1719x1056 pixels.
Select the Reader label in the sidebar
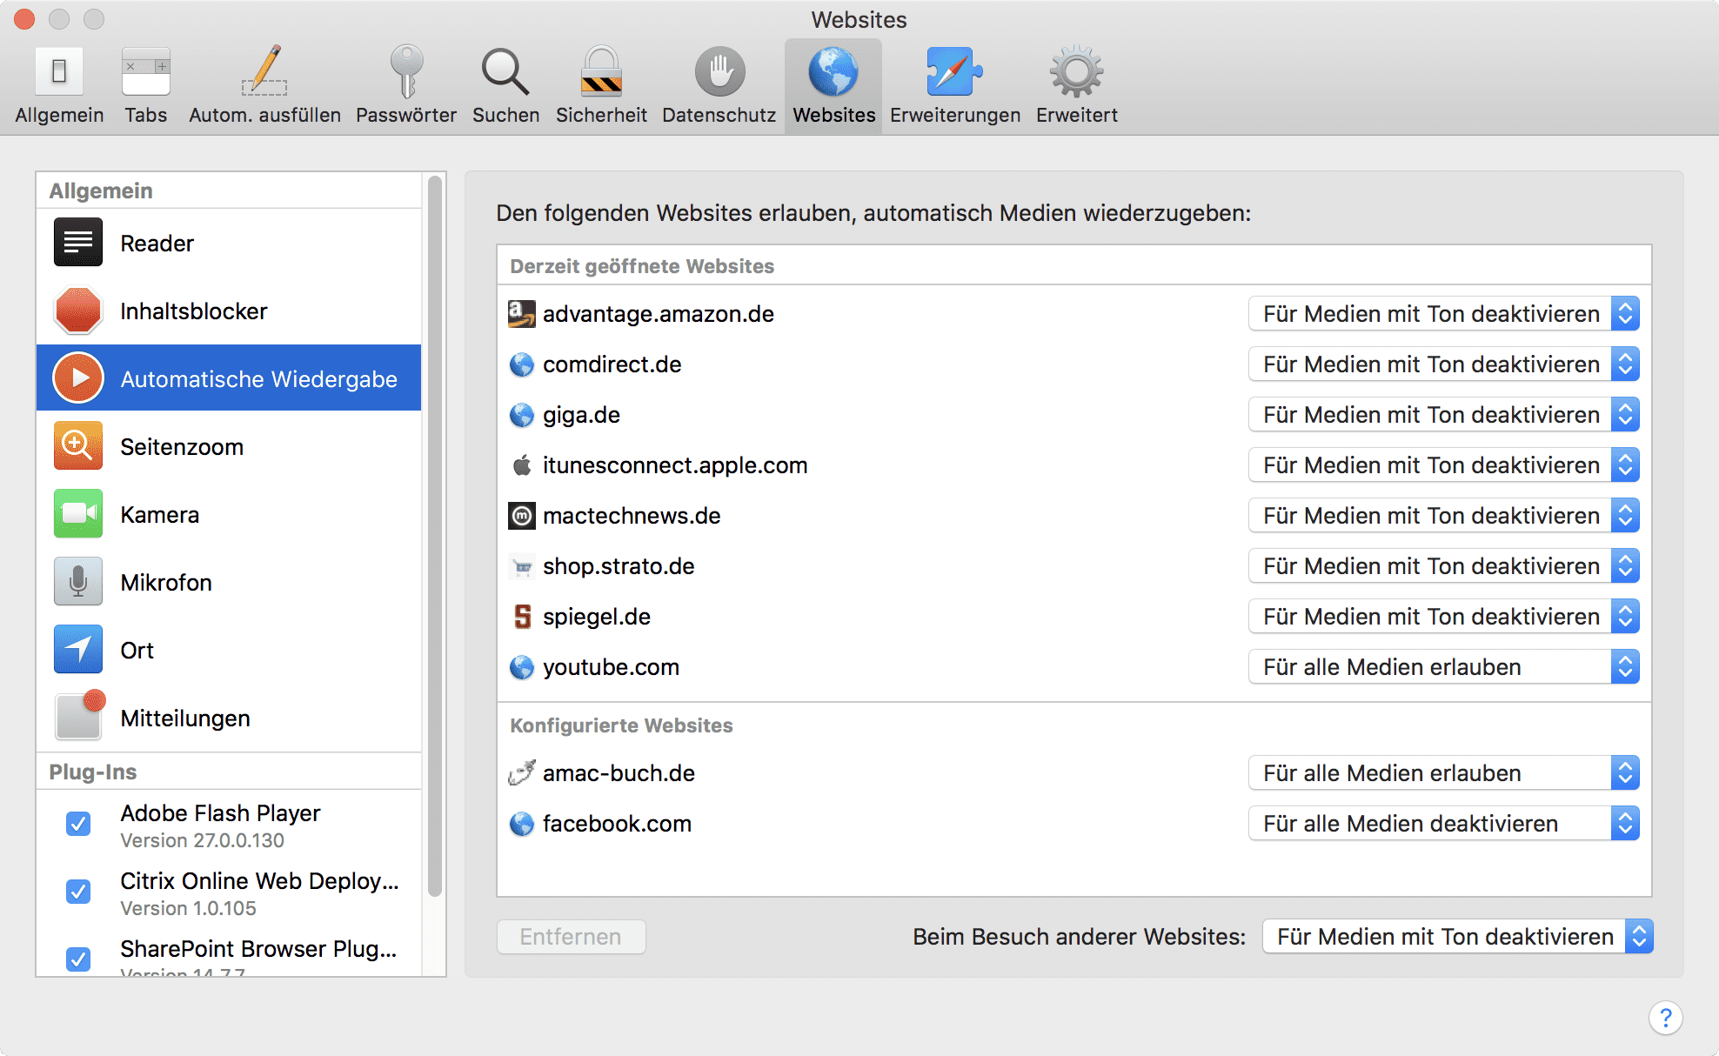[157, 244]
